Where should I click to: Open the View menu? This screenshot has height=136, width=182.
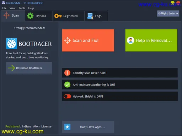(12, 8)
